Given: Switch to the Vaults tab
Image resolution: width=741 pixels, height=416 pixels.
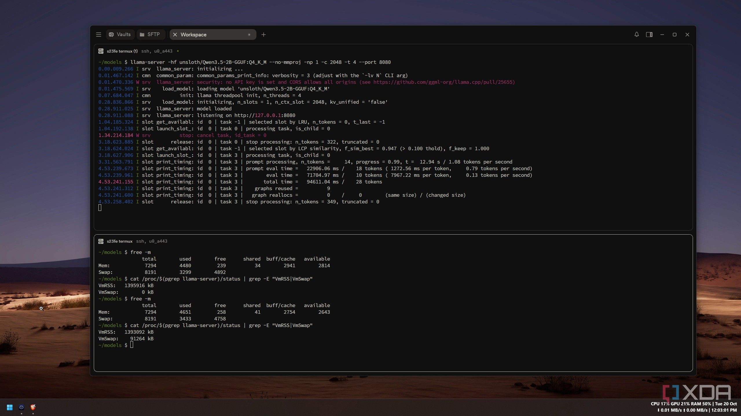Looking at the screenshot, I should coord(120,34).
